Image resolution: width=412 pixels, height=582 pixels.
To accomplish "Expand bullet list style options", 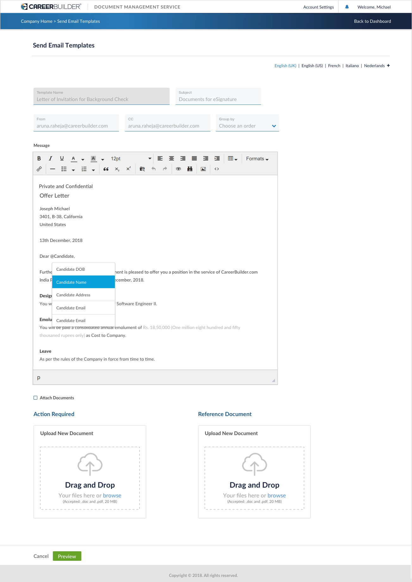I will (73, 170).
